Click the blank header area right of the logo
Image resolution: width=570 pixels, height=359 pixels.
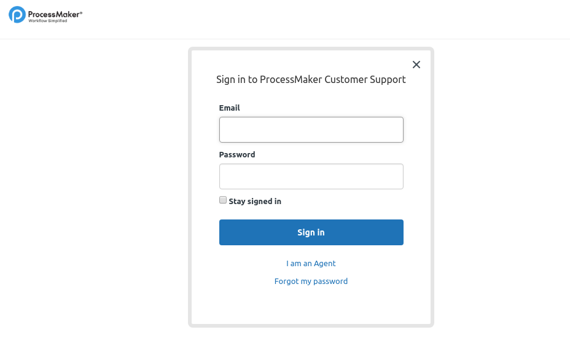pos(307,18)
